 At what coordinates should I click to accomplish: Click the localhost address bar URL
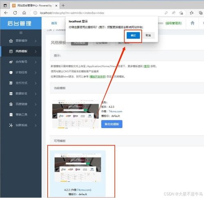point(72,13)
